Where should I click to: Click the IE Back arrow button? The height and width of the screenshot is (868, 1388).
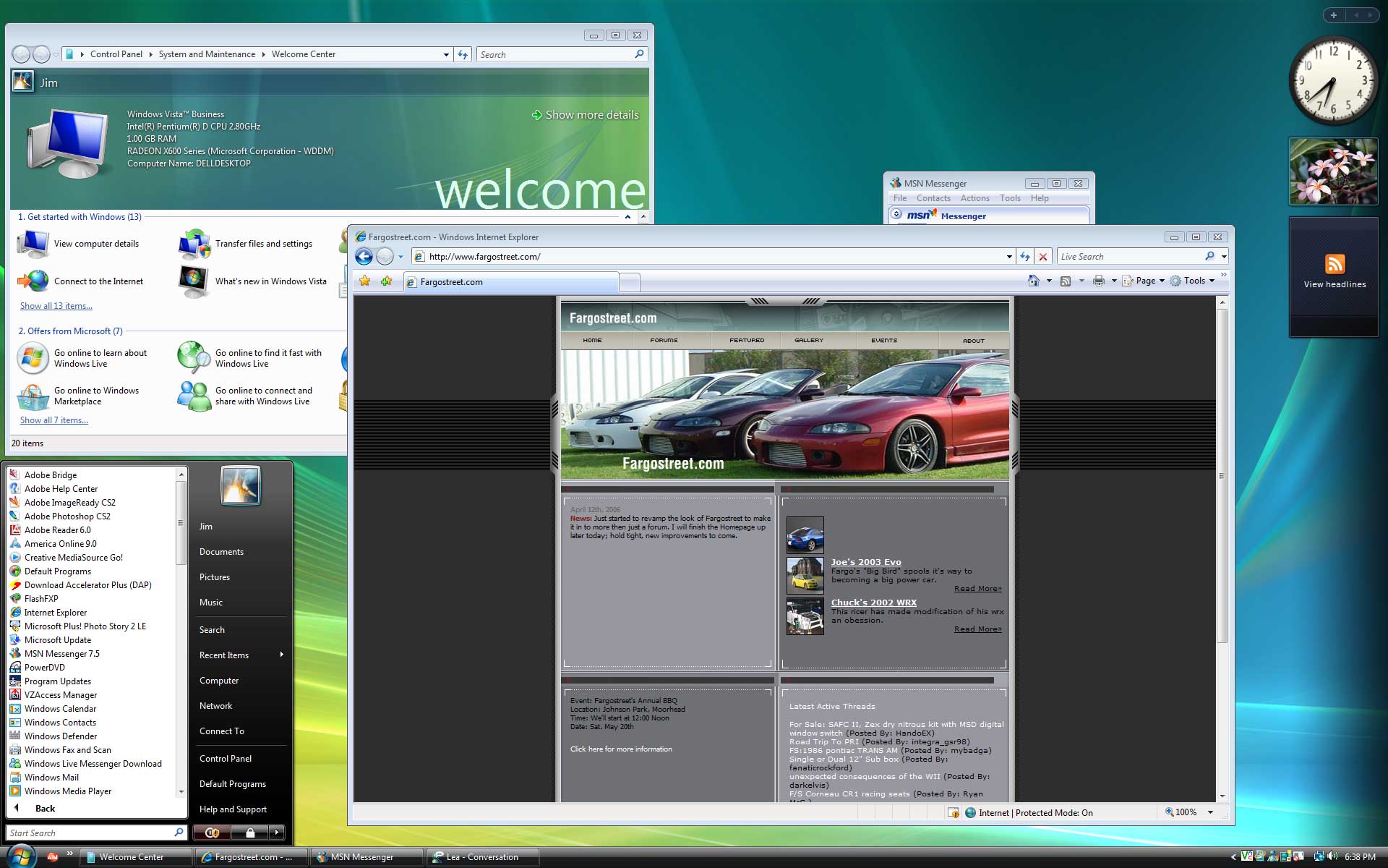click(x=364, y=256)
